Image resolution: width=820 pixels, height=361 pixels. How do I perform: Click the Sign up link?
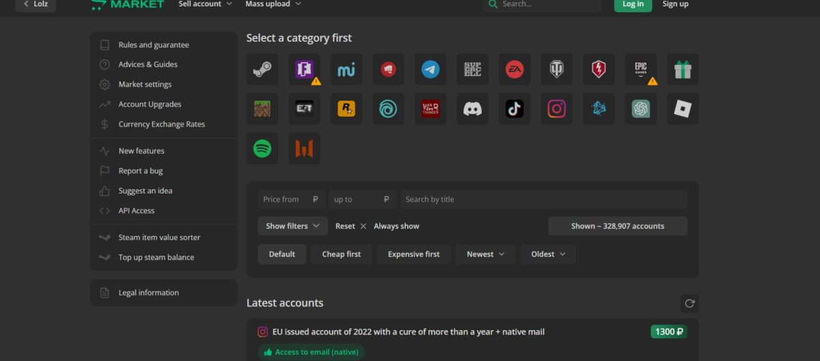click(x=675, y=4)
